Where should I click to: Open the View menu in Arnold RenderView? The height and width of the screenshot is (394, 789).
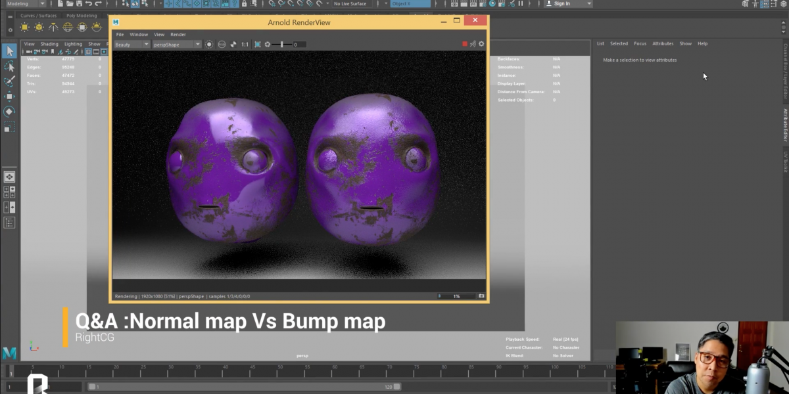[159, 34]
